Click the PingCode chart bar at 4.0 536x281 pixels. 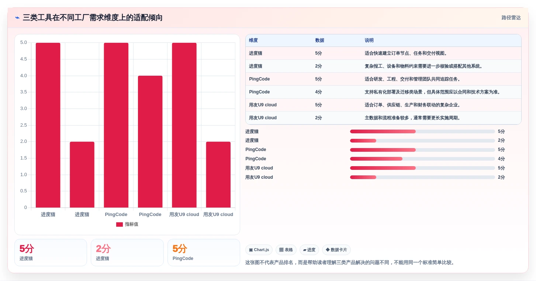point(150,142)
